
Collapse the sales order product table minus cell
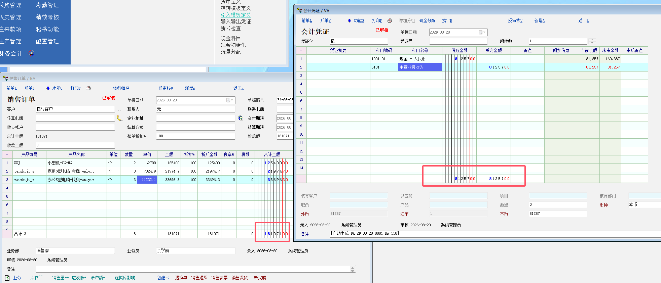click(7, 154)
